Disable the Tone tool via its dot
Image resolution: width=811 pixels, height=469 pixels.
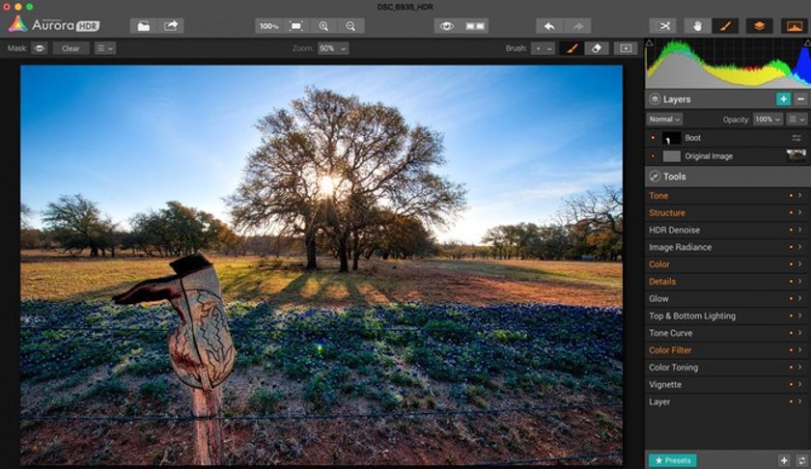(x=791, y=196)
